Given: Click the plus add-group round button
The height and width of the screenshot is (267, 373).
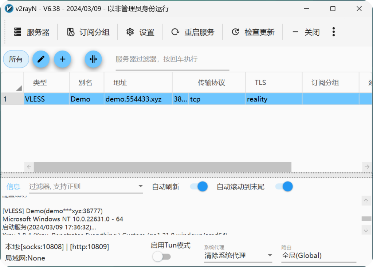Looking at the screenshot, I should [63, 59].
